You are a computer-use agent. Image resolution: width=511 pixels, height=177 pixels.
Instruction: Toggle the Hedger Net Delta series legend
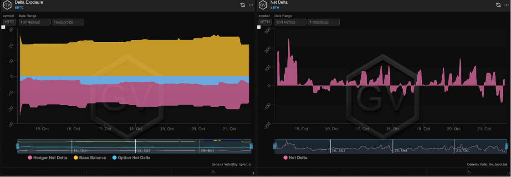[47, 157]
